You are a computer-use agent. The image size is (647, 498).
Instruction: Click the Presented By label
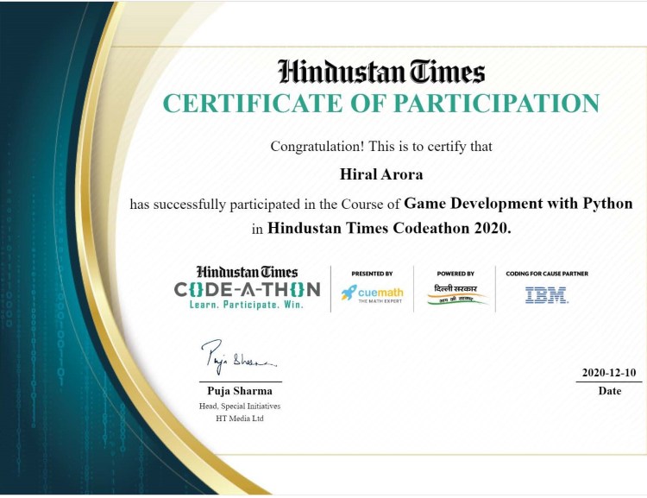tap(372, 274)
